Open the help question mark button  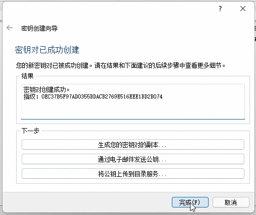(220, 9)
